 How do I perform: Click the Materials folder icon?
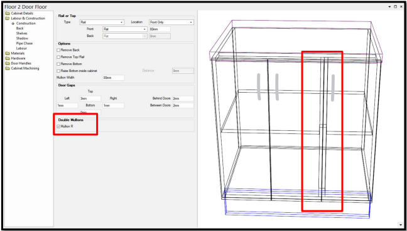click(8, 53)
